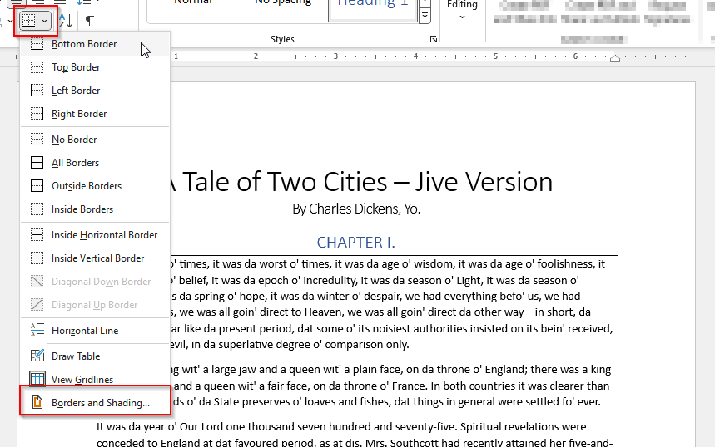The height and width of the screenshot is (447, 715).
Task: Apply Inside Vertical Border
Action: tap(97, 258)
